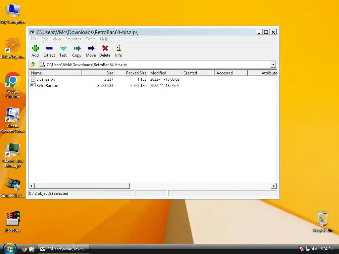Click size value 8 523 683
This screenshot has height=254, width=339.
[x=105, y=86]
